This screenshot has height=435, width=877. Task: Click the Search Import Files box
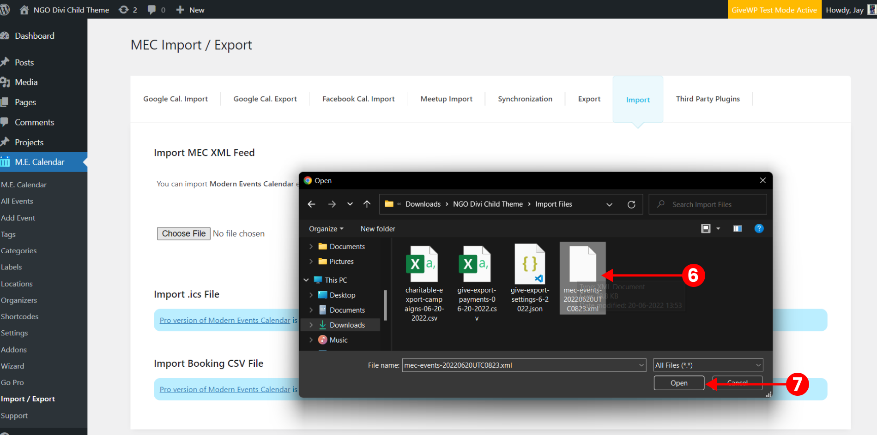click(708, 204)
